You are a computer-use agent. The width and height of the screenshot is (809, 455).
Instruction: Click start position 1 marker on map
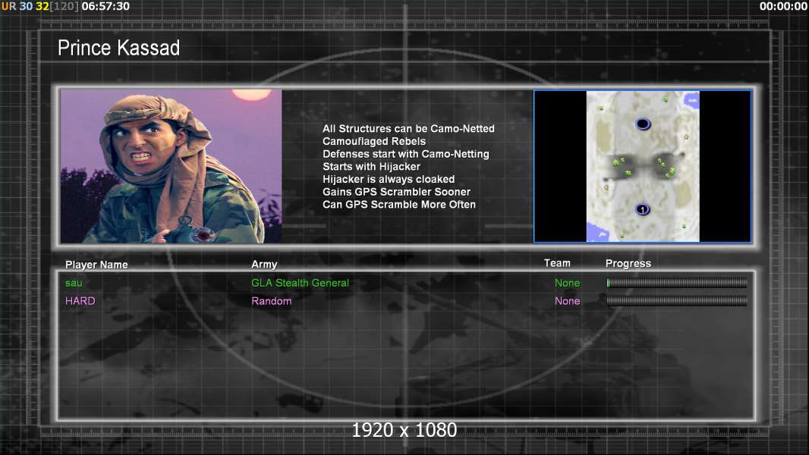[642, 209]
